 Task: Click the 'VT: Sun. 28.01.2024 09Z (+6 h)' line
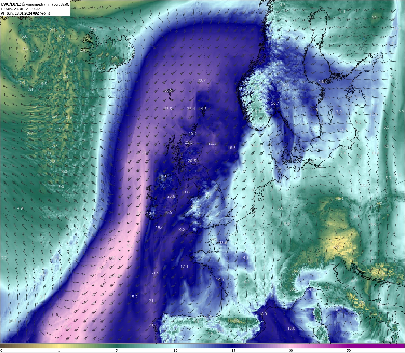[x=25, y=14]
